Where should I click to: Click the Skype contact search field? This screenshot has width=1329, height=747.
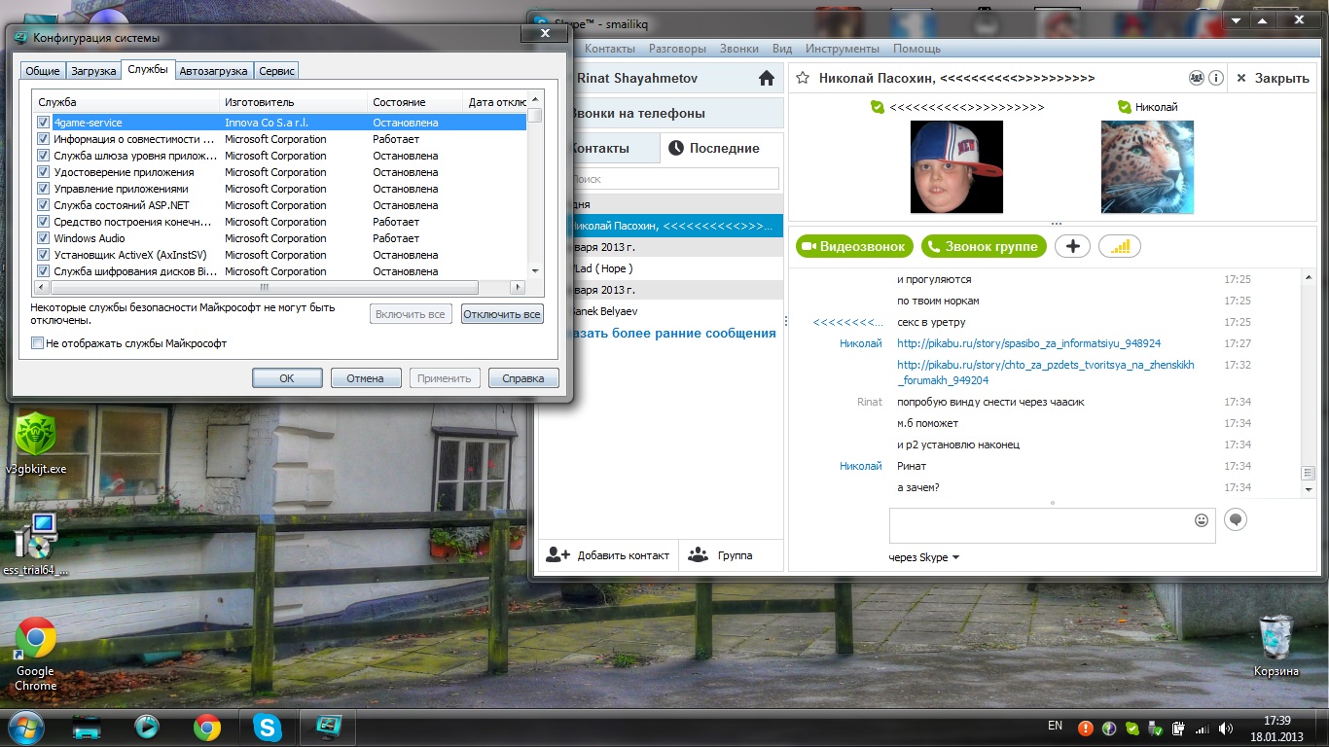pos(674,179)
